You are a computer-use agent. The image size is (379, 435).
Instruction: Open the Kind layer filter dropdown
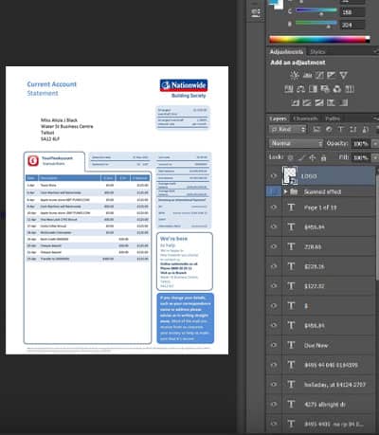click(x=288, y=130)
